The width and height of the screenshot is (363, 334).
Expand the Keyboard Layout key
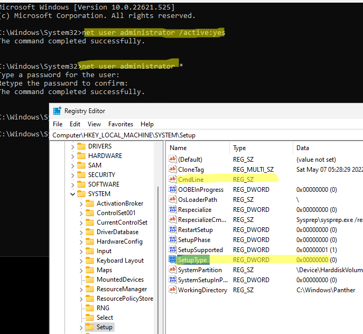pos(81,261)
